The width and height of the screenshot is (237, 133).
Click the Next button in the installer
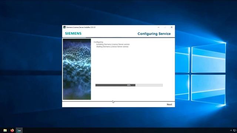[169, 105]
